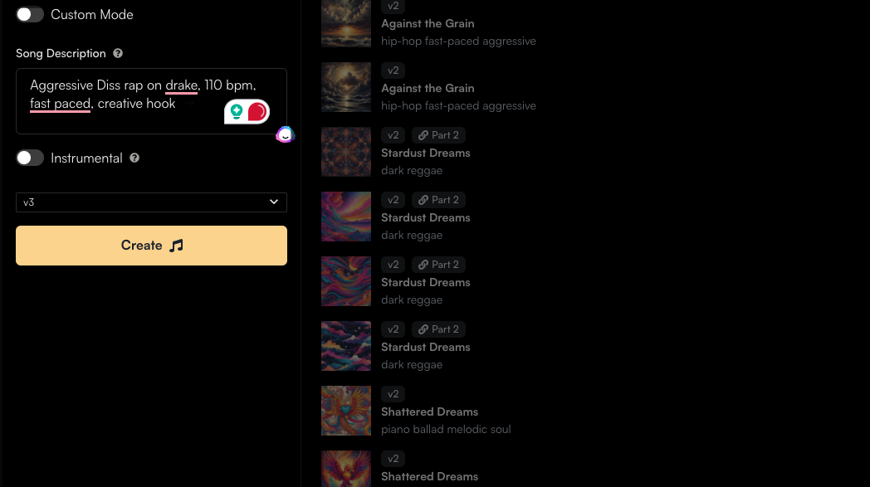The image size is (870, 487).
Task: Click the Song Description help icon
Action: pyautogui.click(x=118, y=53)
